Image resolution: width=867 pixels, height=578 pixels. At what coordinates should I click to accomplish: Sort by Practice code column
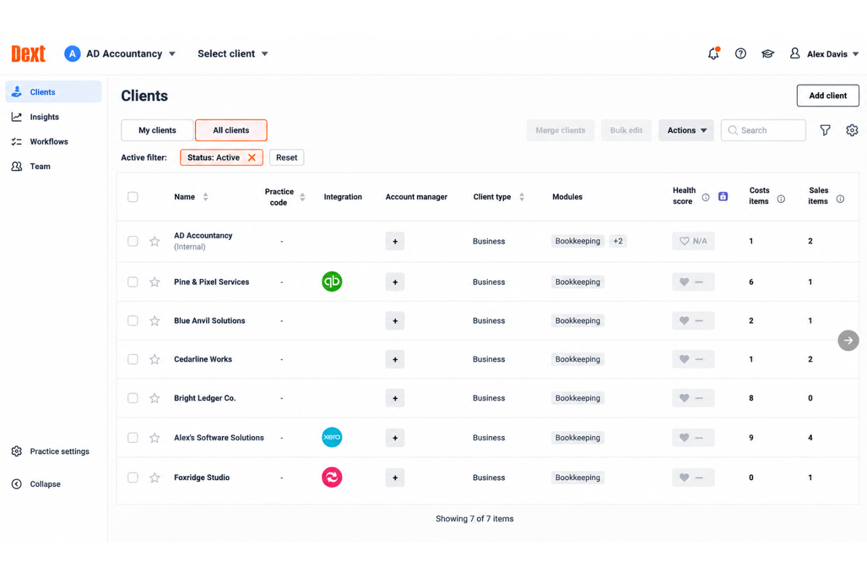(x=302, y=197)
